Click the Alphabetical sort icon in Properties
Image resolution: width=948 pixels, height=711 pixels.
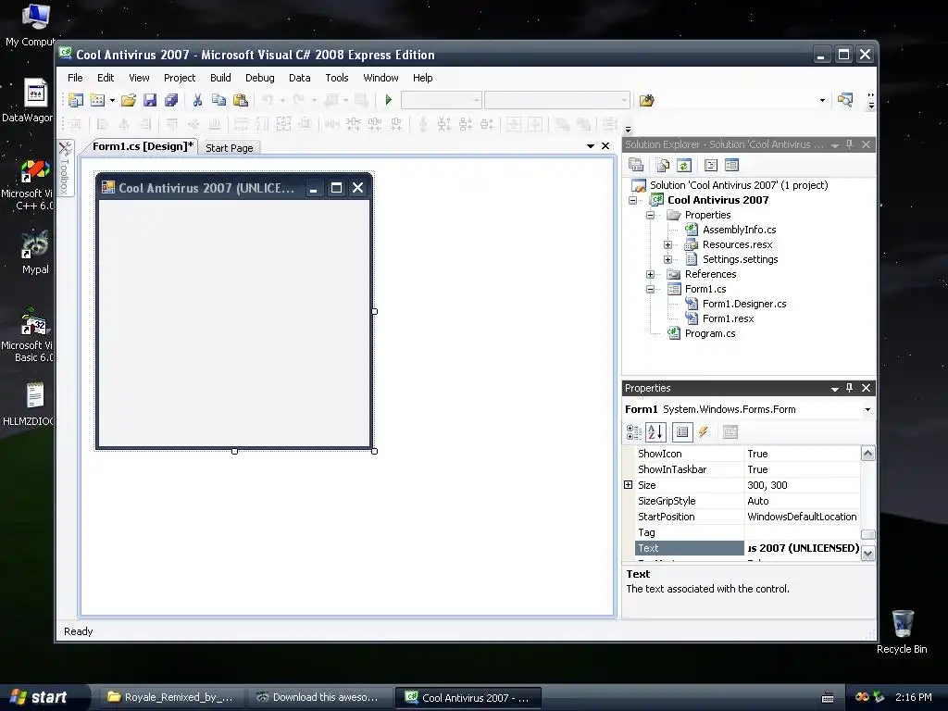(x=655, y=432)
